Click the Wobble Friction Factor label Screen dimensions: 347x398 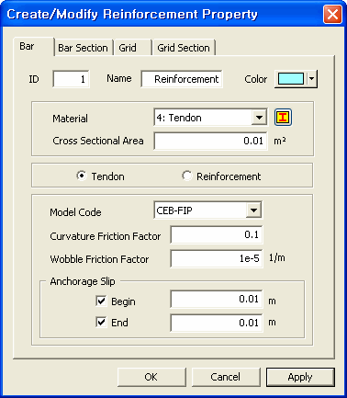click(99, 259)
